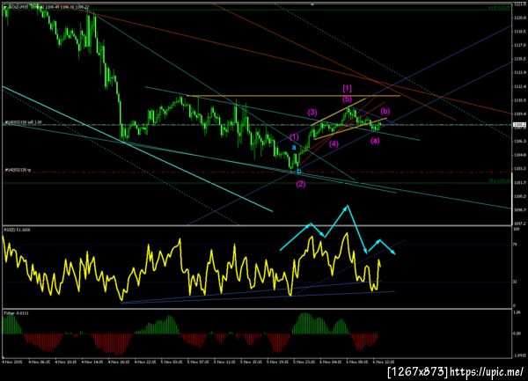This screenshot has width=528, height=381.
Task: Click the RSI 100 level label
Action: click(x=516, y=229)
